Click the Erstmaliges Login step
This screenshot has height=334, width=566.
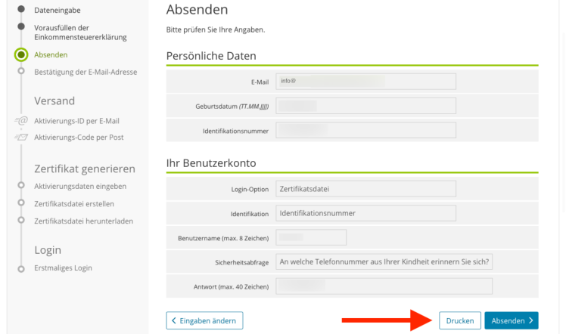(x=63, y=268)
